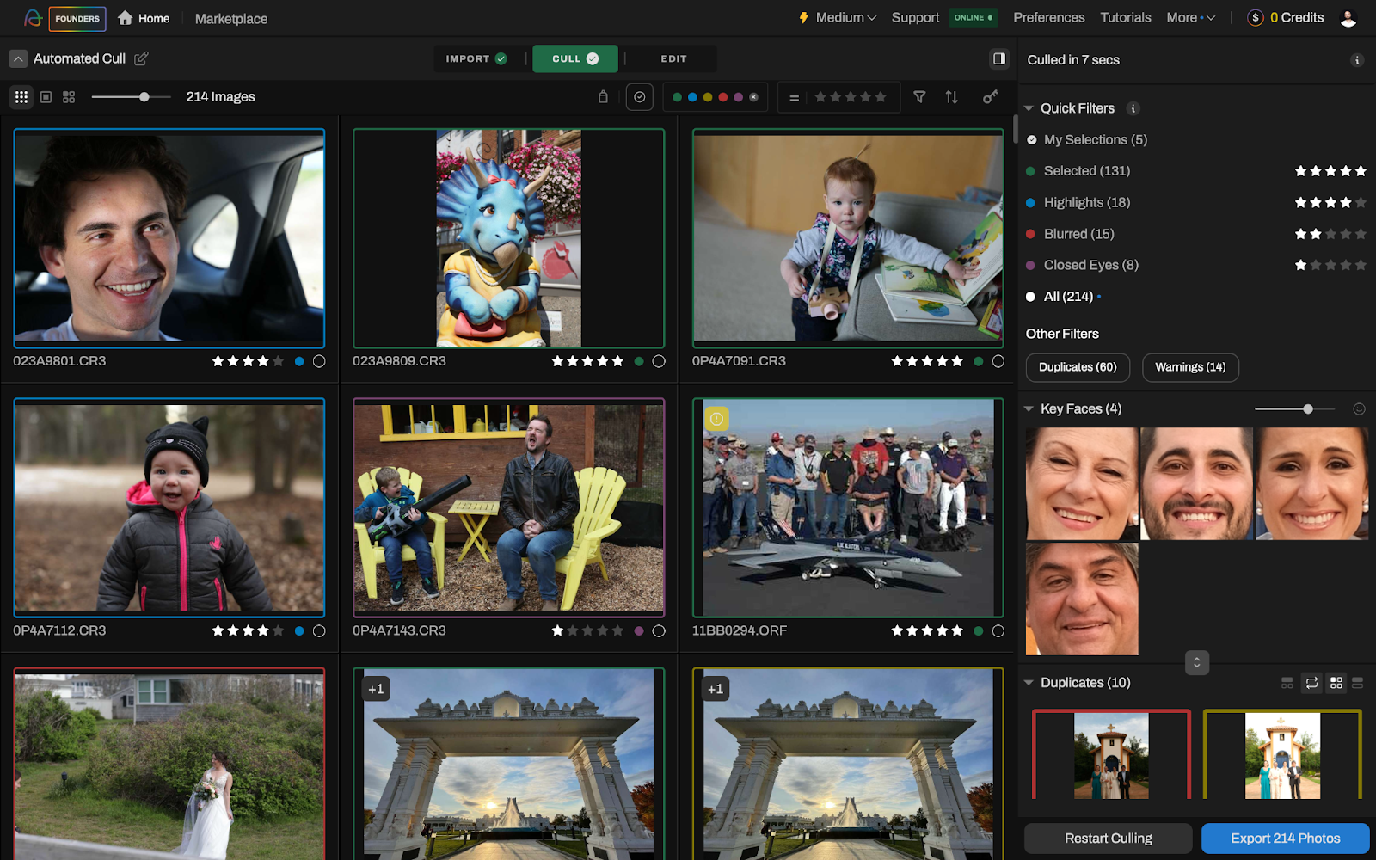Collapse the Key Faces section
The image size is (1376, 860).
tap(1029, 409)
